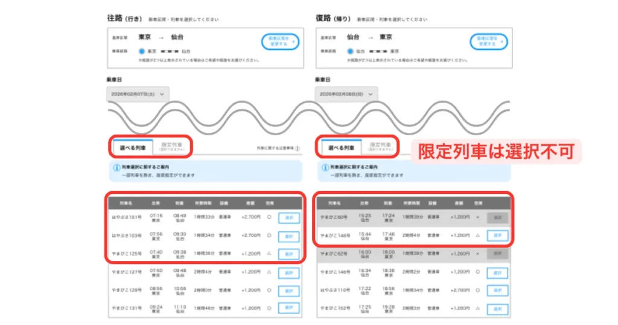
Task: Select the 東京–仙台 route radio button
Action: tap(141, 51)
